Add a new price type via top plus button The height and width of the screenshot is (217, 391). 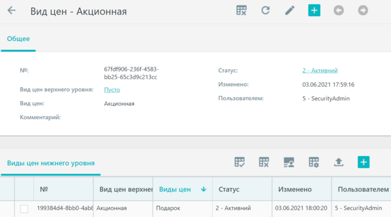(314, 10)
